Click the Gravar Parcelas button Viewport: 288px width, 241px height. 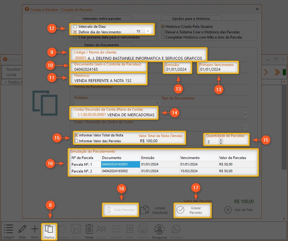192,210
